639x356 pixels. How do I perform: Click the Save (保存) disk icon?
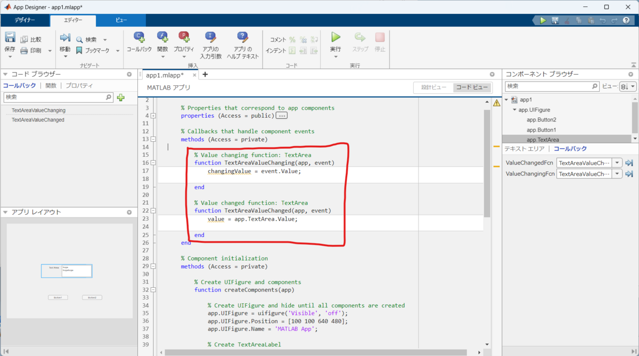[x=10, y=37]
